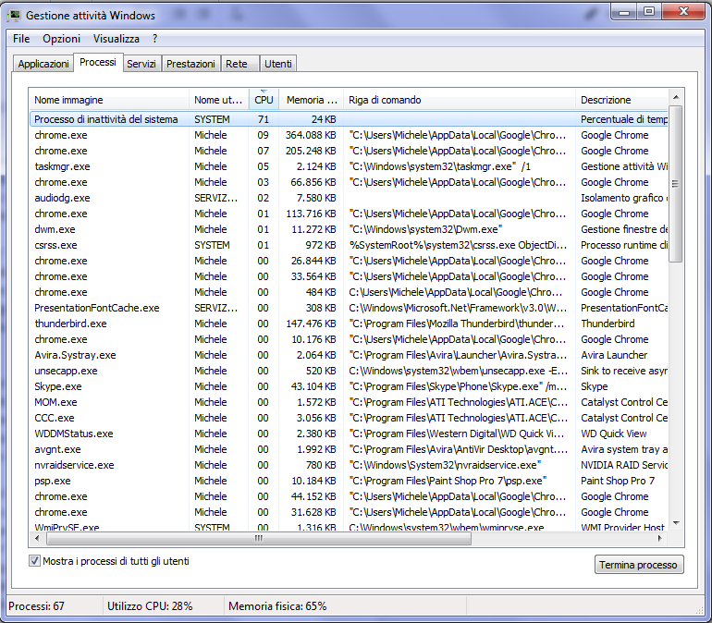Select the CCC.exe process
Screen dimensions: 712x623
349,418
